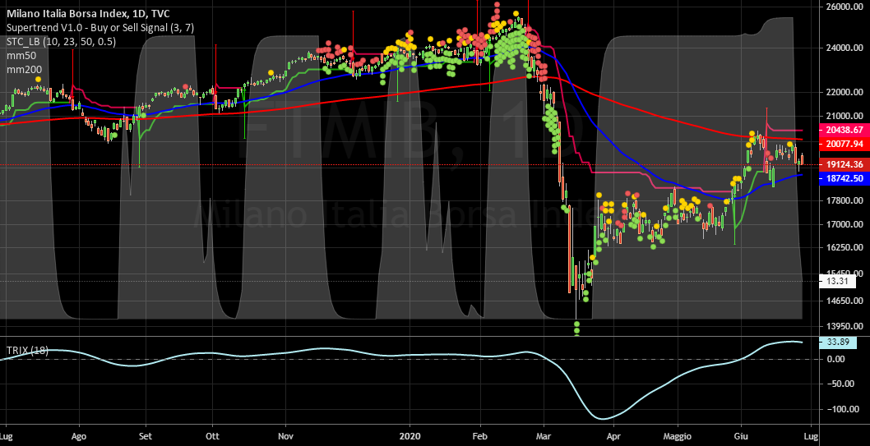Select the Supertrend V1.0 indicator legend
The image size is (870, 446).
coord(100,28)
